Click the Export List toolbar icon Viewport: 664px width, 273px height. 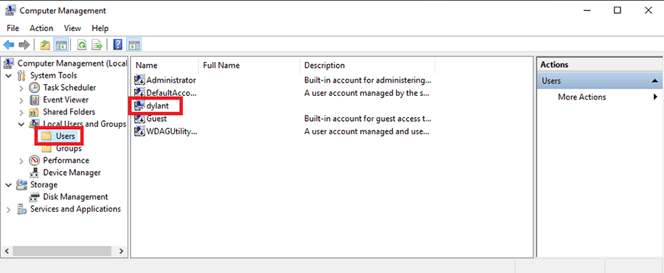pos(97,45)
